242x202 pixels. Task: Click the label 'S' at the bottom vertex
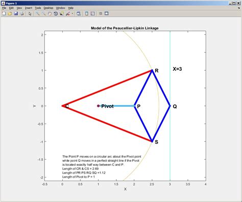pyautogui.click(x=156, y=142)
